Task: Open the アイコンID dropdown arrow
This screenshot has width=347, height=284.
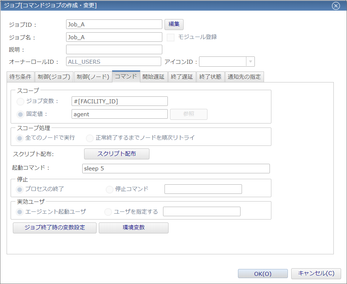Action: 250,62
